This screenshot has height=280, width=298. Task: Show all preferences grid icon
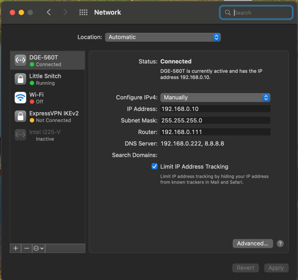tap(83, 12)
